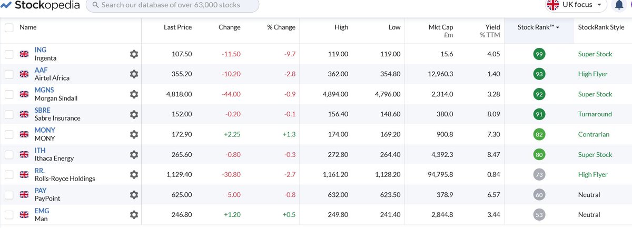Open the RR. ticker link
The height and width of the screenshot is (228, 632).
point(39,171)
